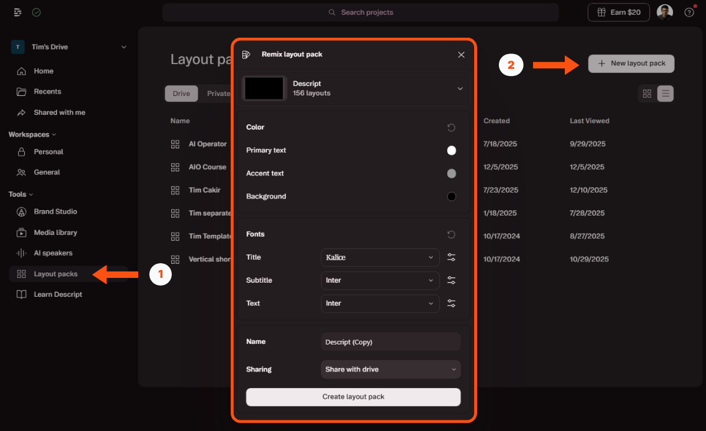Open the Tim Cakir layout pack
Viewport: 706px width, 431px height.
point(205,190)
